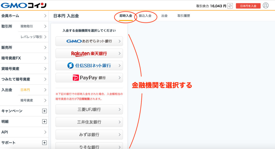Expand the キャンペーン section plus icon

point(44,111)
